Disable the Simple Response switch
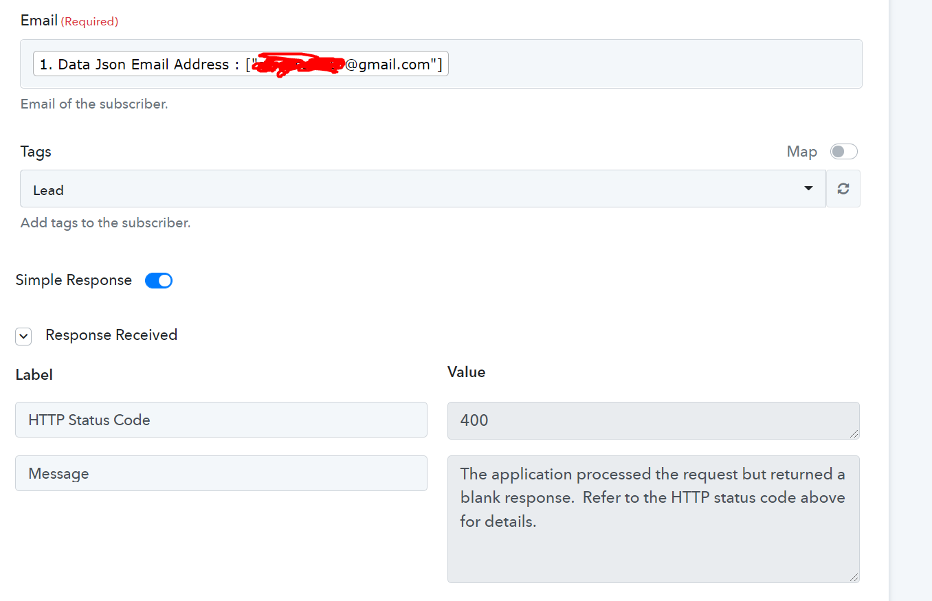The width and height of the screenshot is (932, 601). point(159,280)
